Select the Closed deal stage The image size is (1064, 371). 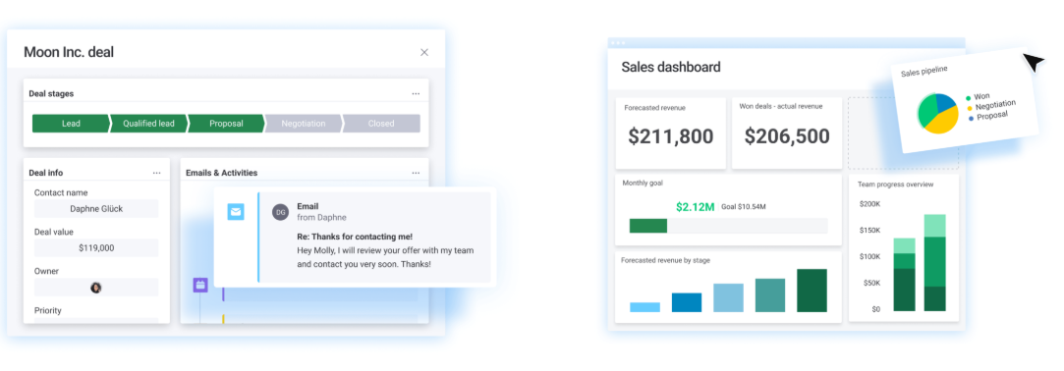pyautogui.click(x=380, y=124)
